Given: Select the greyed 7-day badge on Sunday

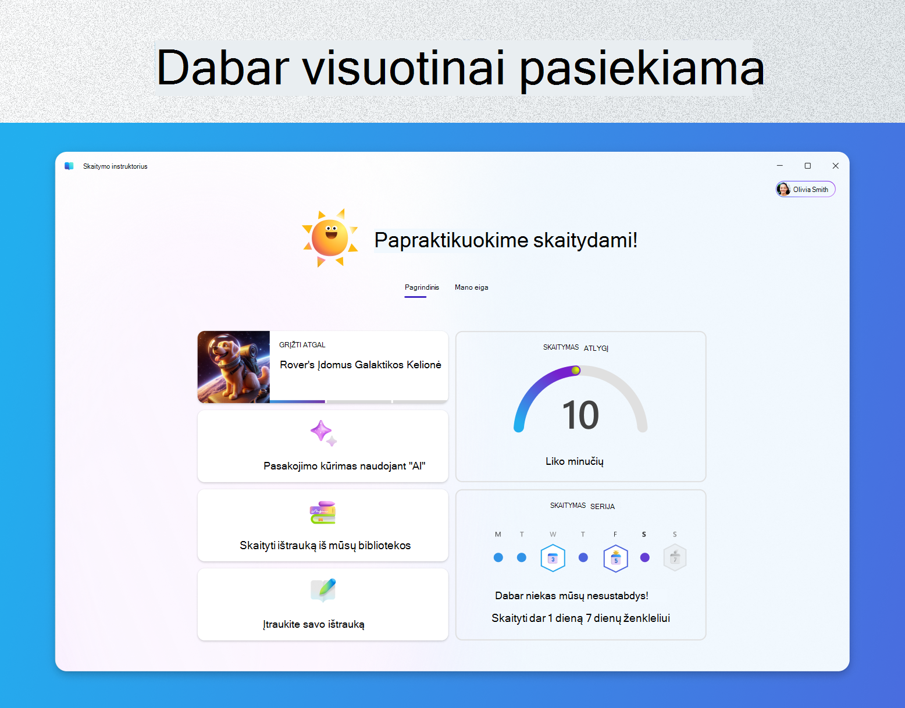Looking at the screenshot, I should (x=675, y=558).
